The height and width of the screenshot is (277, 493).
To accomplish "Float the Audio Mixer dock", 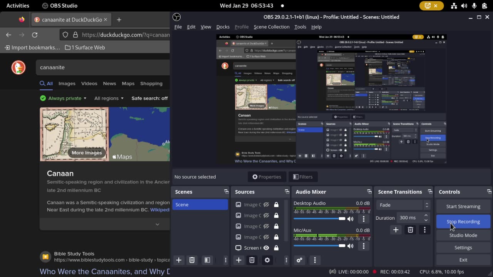I will pyautogui.click(x=369, y=192).
